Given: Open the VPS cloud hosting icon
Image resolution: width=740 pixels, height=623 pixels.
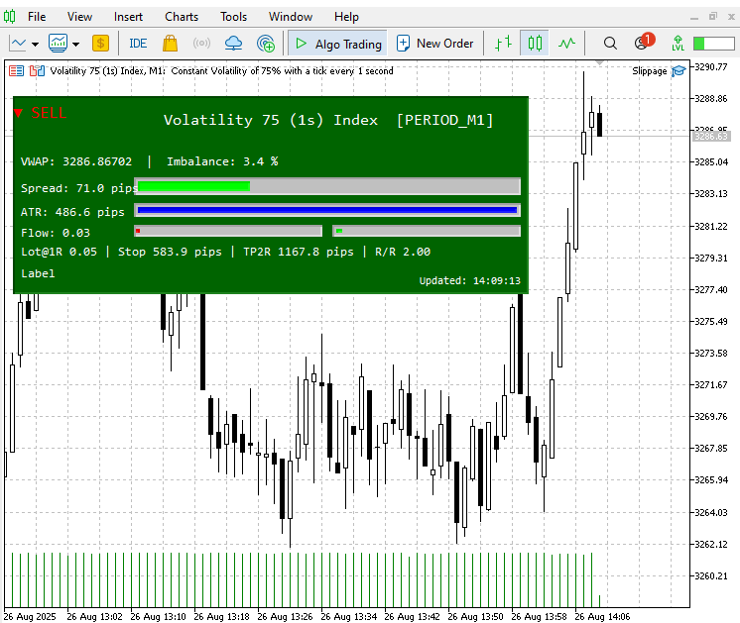Looking at the screenshot, I should click(x=233, y=44).
